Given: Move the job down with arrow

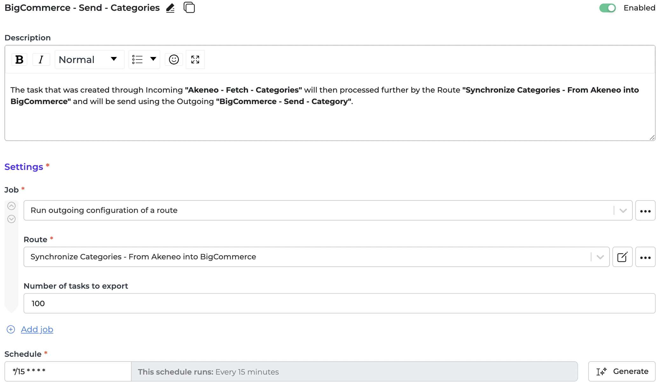Looking at the screenshot, I should [x=11, y=219].
